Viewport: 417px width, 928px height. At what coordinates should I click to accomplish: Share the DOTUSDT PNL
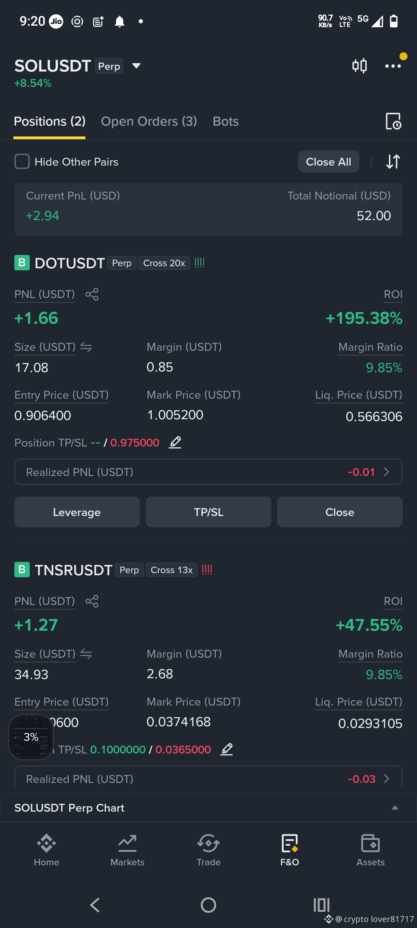tap(92, 294)
